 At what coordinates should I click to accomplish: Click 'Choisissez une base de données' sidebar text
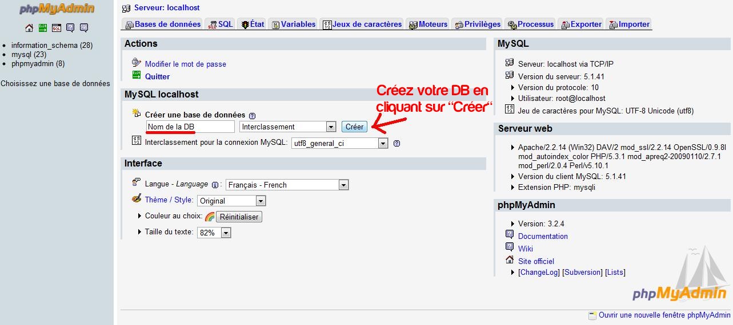tap(55, 83)
